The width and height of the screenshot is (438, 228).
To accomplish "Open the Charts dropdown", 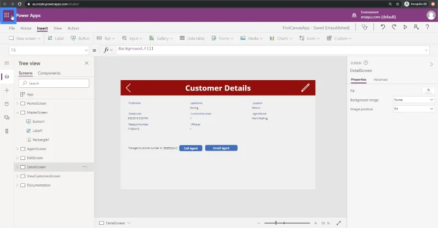I will pyautogui.click(x=281, y=38).
